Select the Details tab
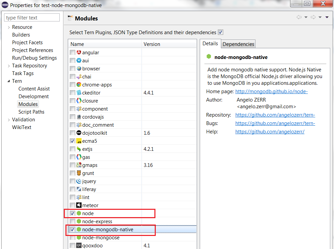 point(210,44)
